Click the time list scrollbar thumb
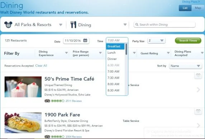205x139 pixels. (126, 49)
